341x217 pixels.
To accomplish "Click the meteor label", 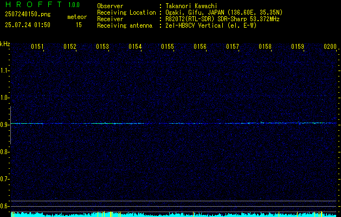I will [x=77, y=17].
